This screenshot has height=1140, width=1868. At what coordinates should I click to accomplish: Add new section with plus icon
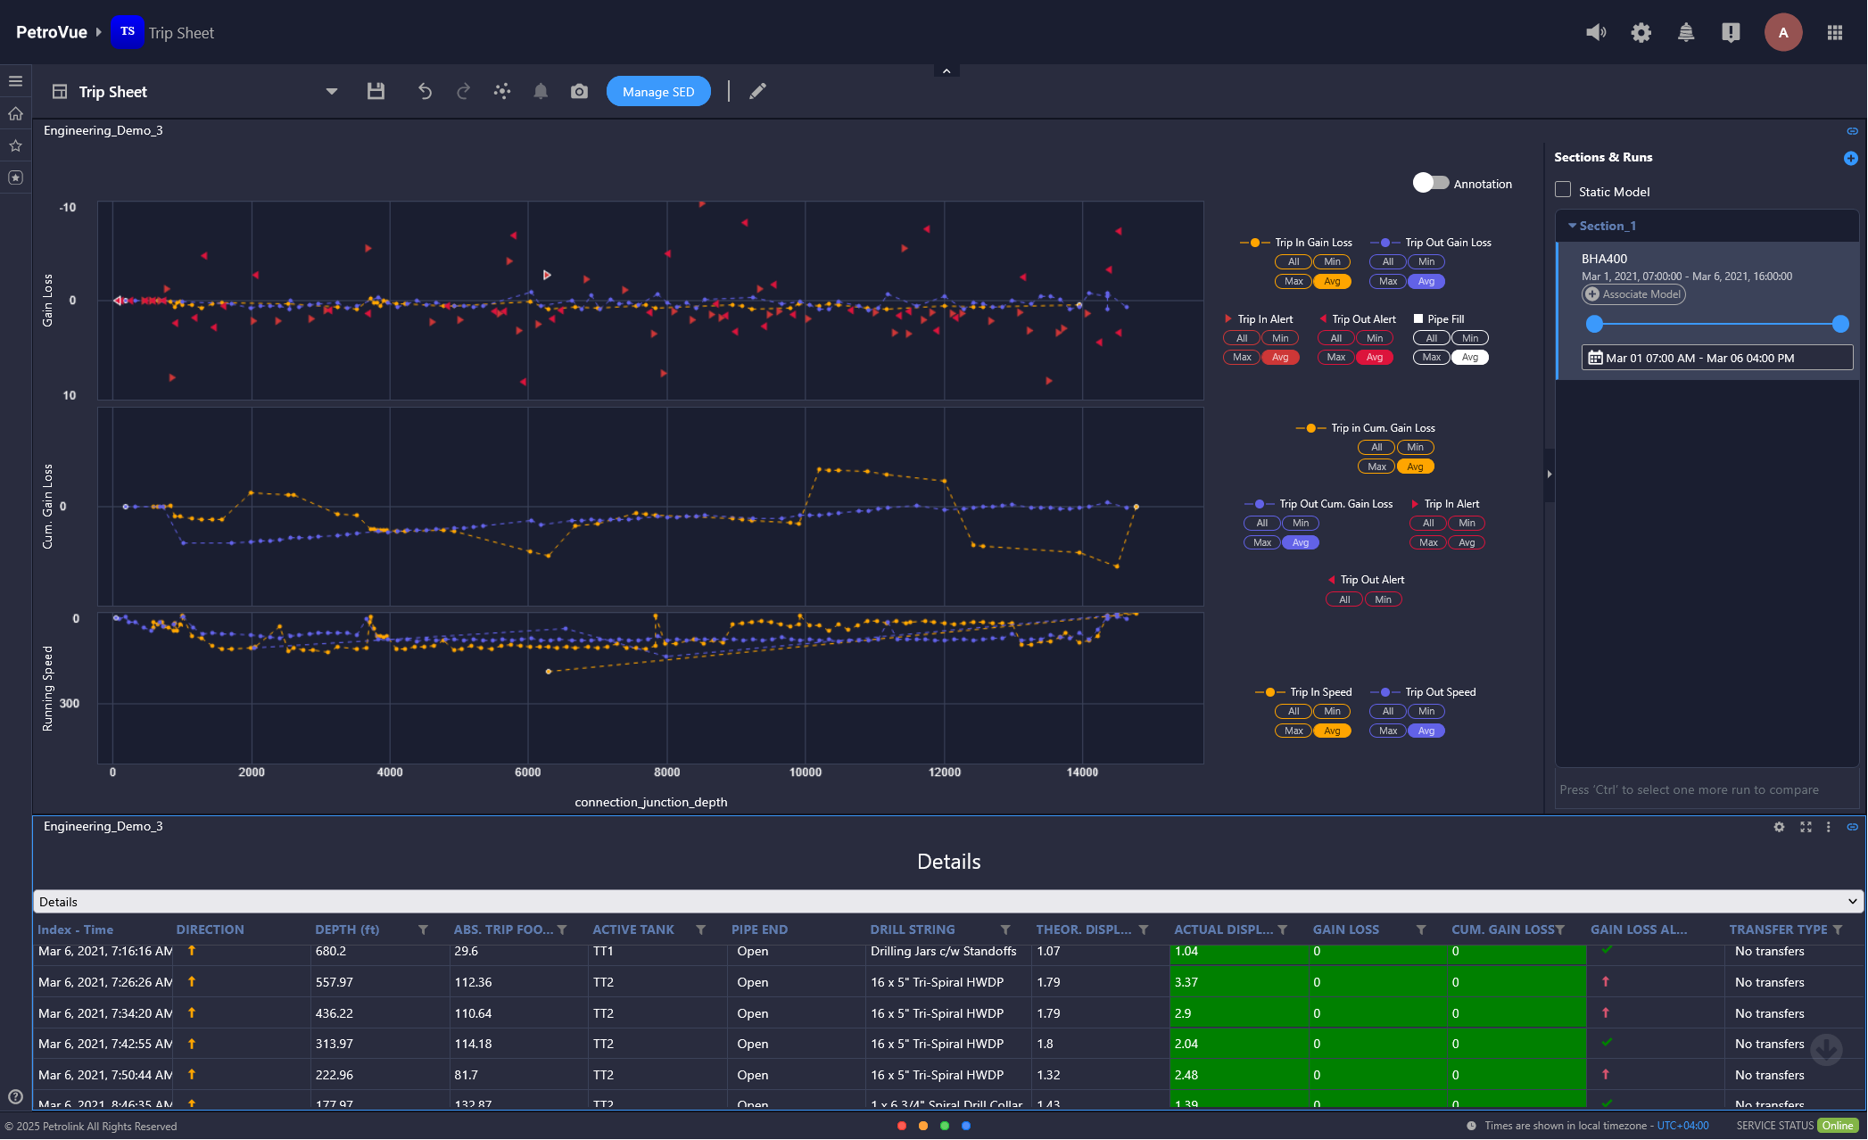point(1850,158)
